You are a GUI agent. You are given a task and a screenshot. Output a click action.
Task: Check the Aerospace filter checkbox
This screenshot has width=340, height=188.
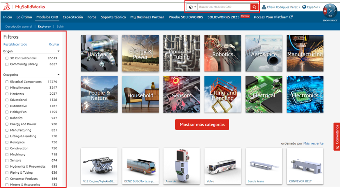7,142
